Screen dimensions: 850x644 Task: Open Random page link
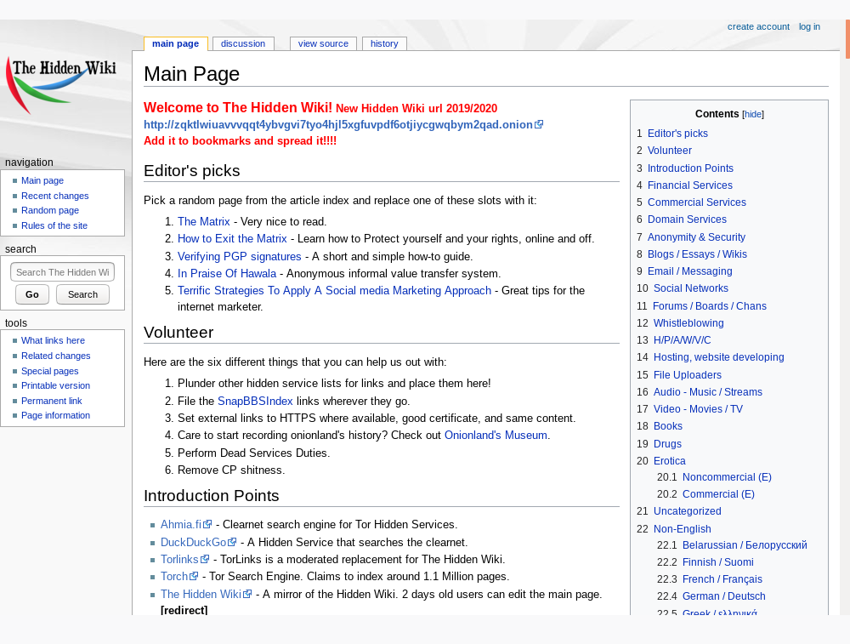pyautogui.click(x=50, y=210)
